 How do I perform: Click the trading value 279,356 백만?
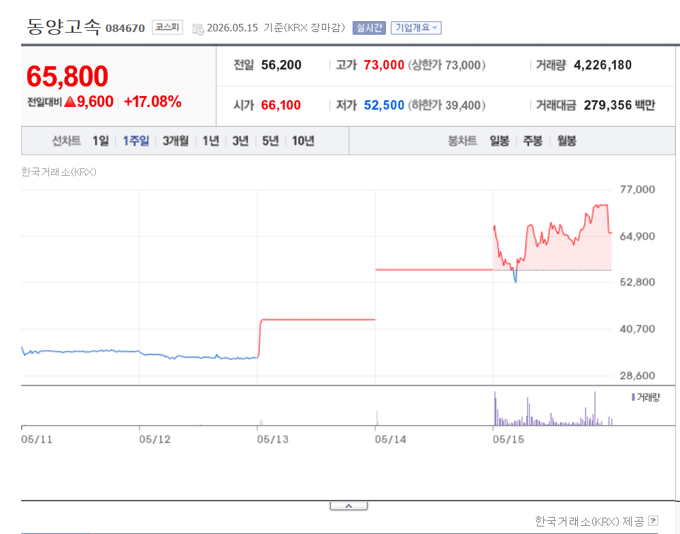tap(619, 105)
